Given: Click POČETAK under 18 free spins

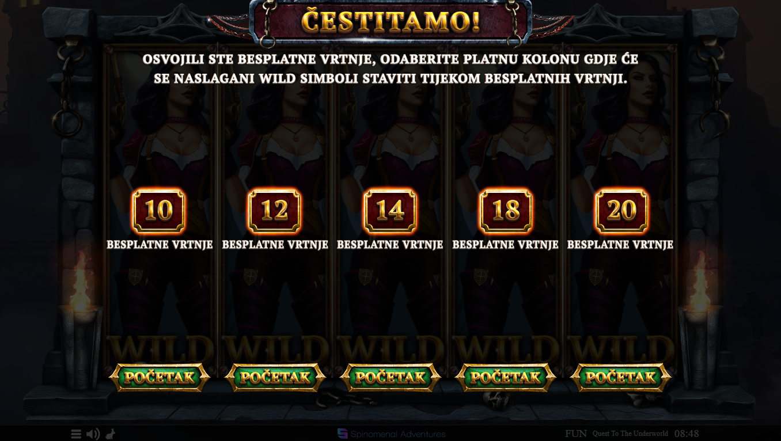Looking at the screenshot, I should click(506, 378).
